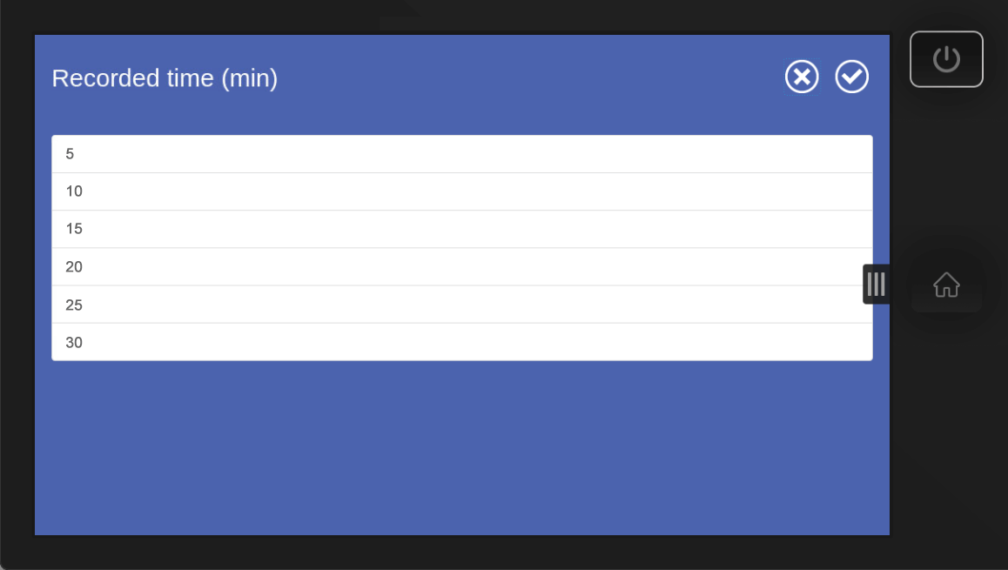Choose the 10 minute option
Image resolution: width=1008 pixels, height=570 pixels.
461,191
